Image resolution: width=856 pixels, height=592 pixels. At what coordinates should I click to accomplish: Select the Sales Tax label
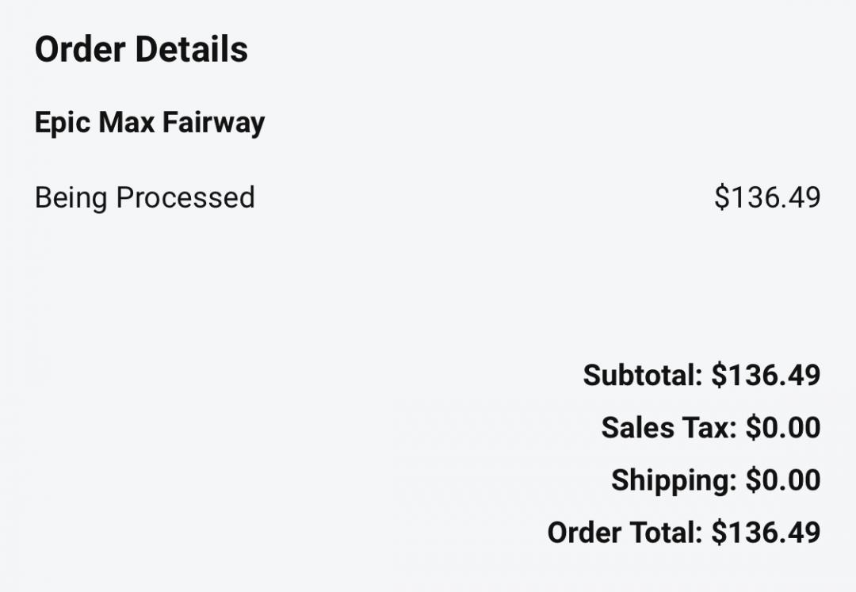click(669, 428)
